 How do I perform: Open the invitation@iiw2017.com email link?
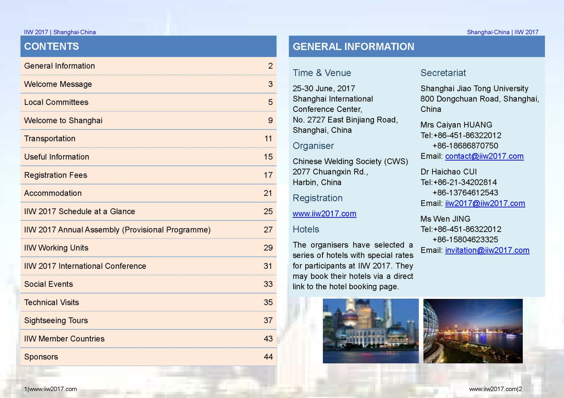[x=487, y=250]
